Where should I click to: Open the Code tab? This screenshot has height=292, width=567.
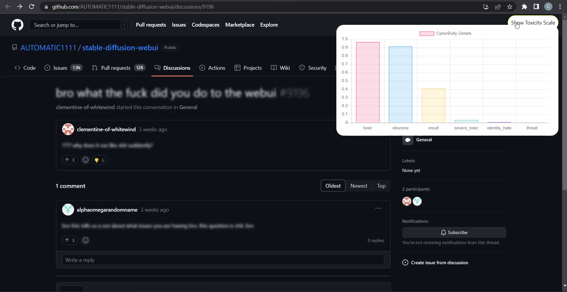point(25,68)
